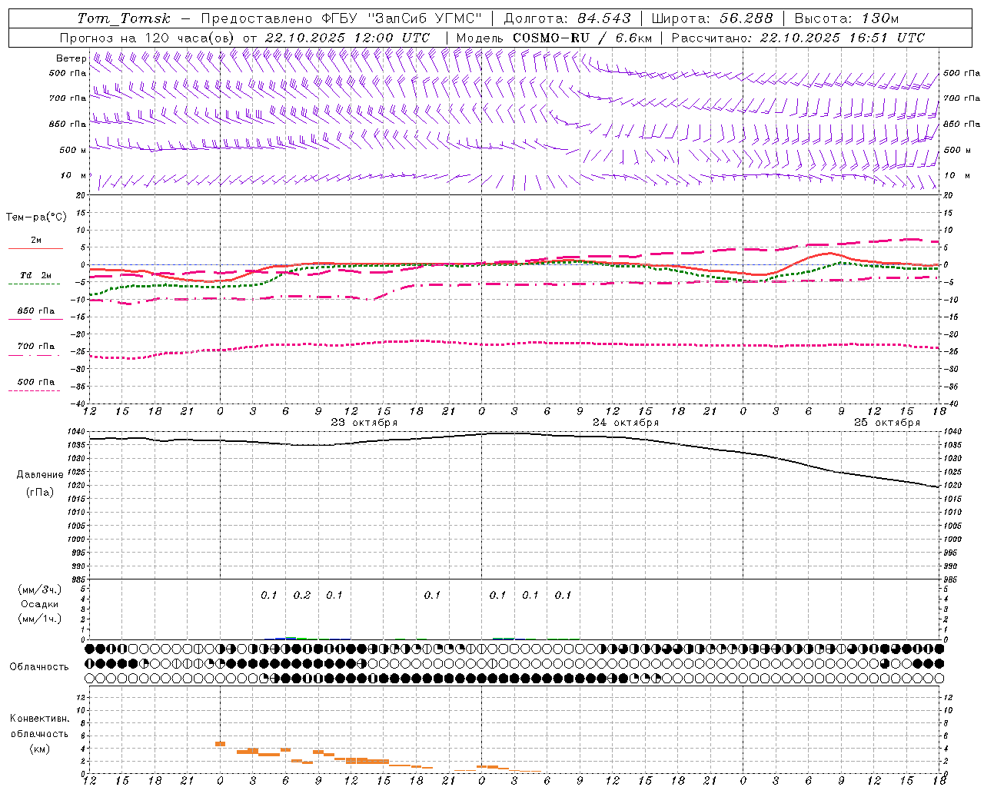Click the -40 value on the right temperature axis
The width and height of the screenshot is (984, 787).
click(x=951, y=403)
